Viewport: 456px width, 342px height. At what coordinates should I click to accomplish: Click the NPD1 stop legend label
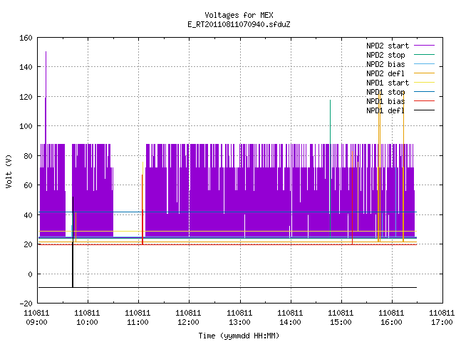[x=385, y=92]
